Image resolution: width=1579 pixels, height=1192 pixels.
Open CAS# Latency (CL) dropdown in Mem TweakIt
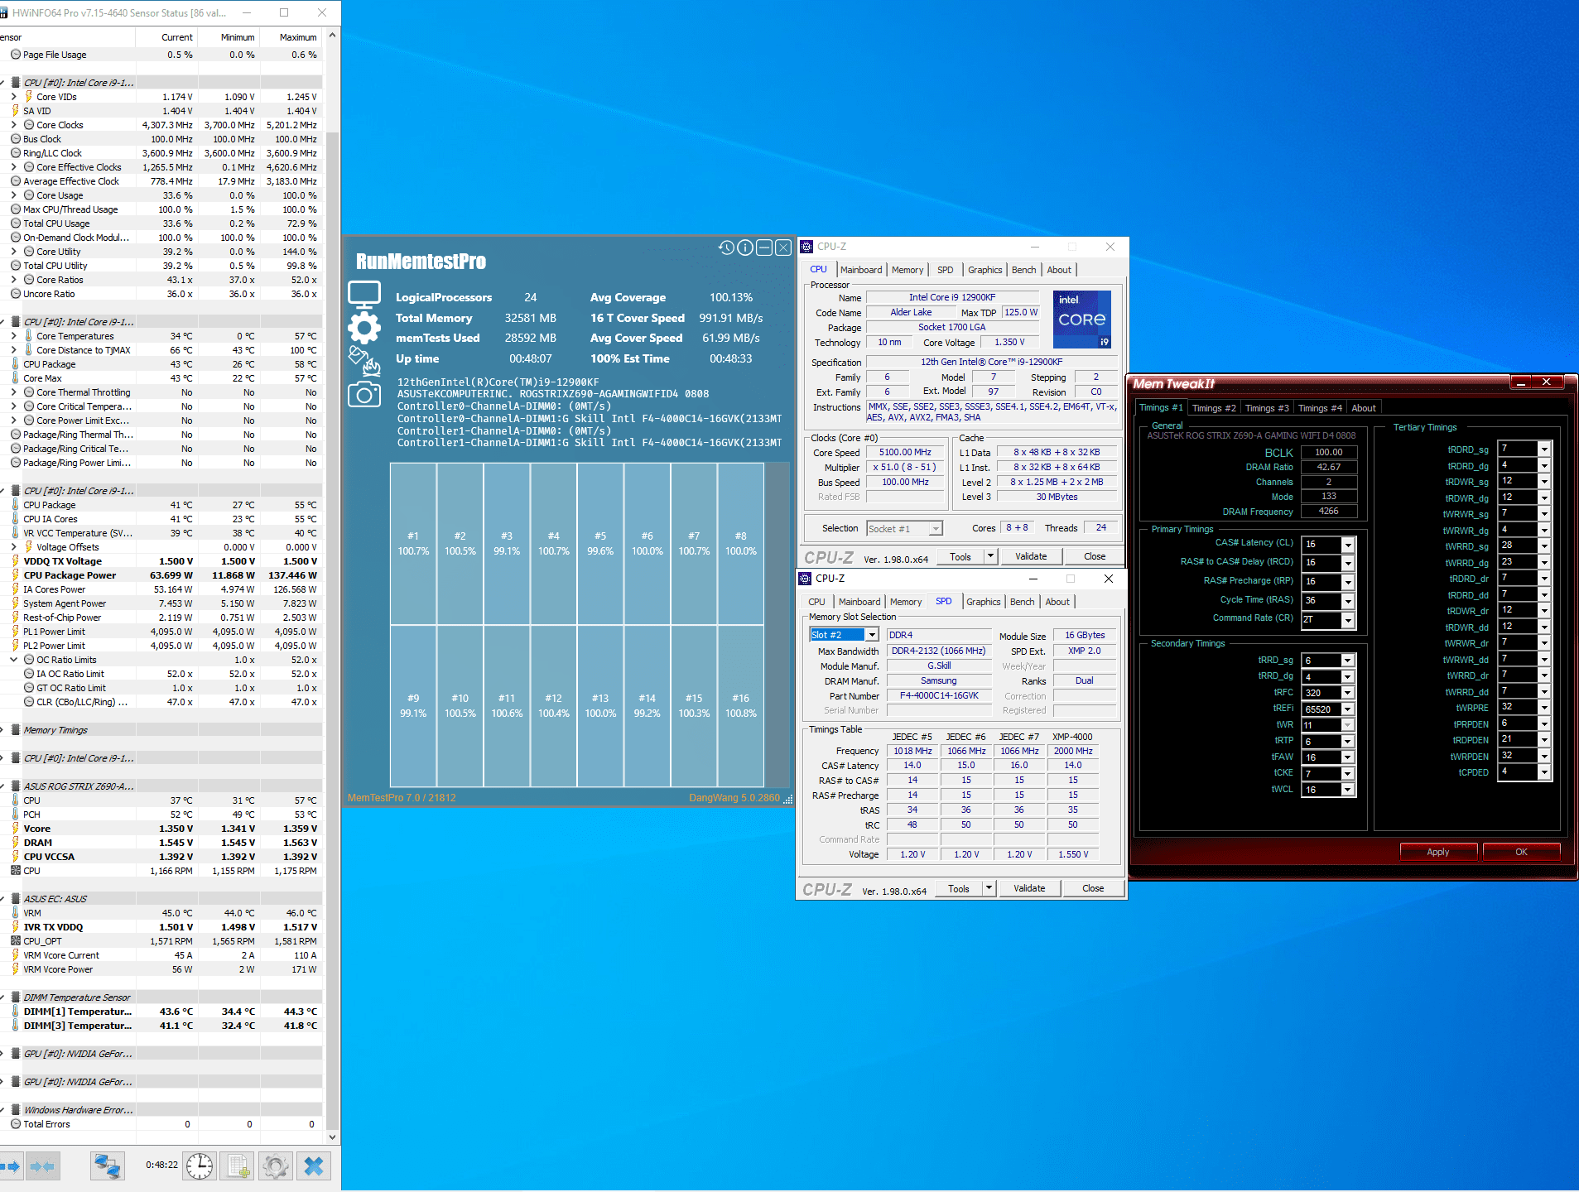(1348, 545)
